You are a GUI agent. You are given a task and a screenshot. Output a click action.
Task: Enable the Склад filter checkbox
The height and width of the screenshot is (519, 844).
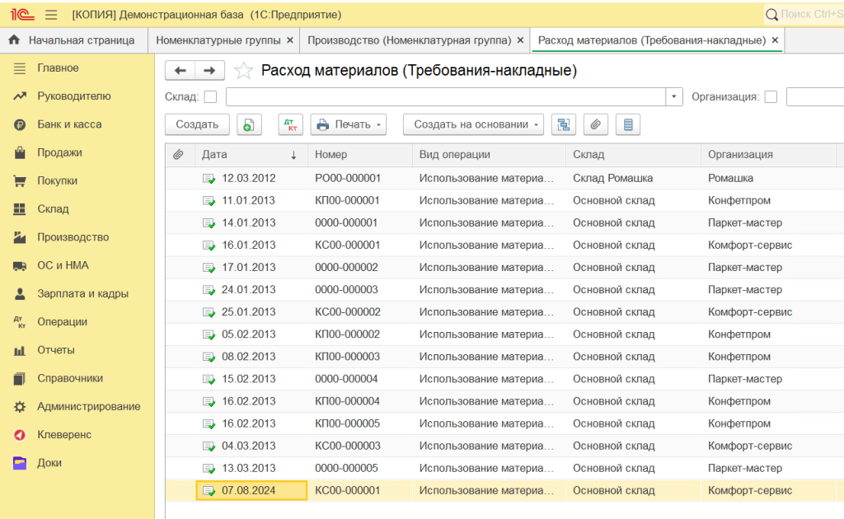pyautogui.click(x=210, y=97)
